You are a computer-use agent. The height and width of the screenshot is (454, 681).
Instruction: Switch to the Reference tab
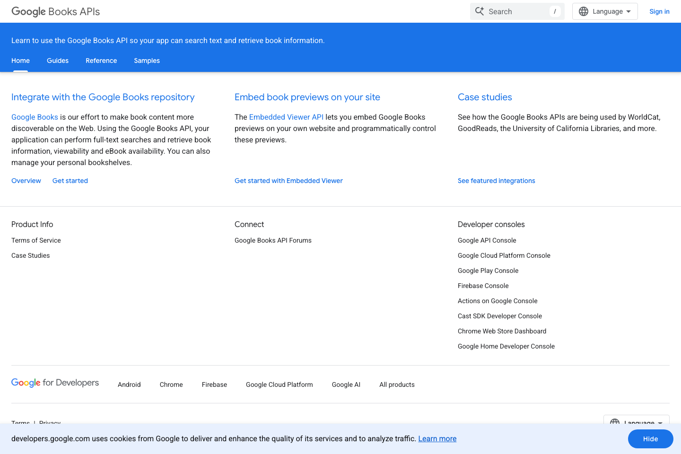101,61
